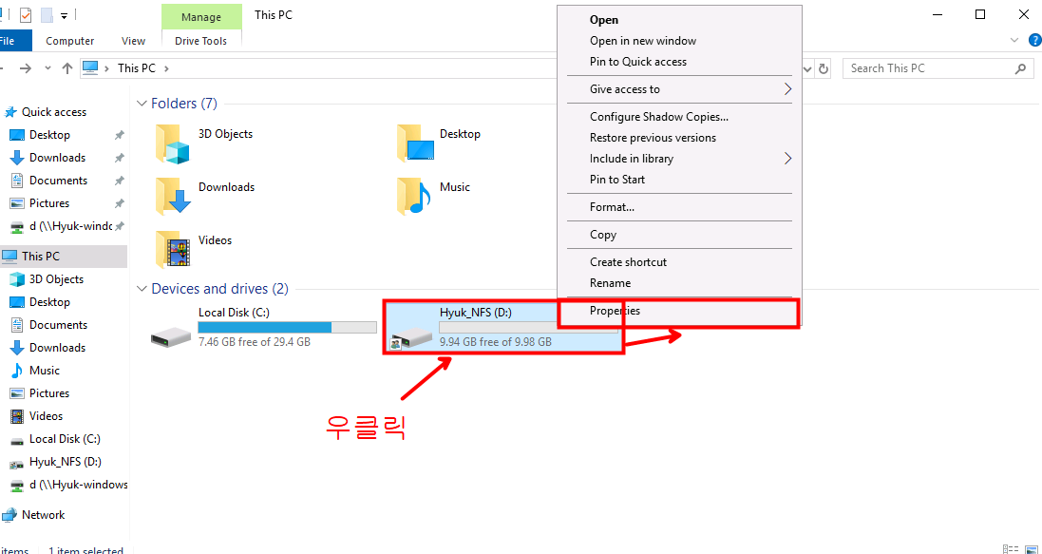Click the search magnifier icon
This screenshot has height=554, width=1042.
pos(1020,68)
